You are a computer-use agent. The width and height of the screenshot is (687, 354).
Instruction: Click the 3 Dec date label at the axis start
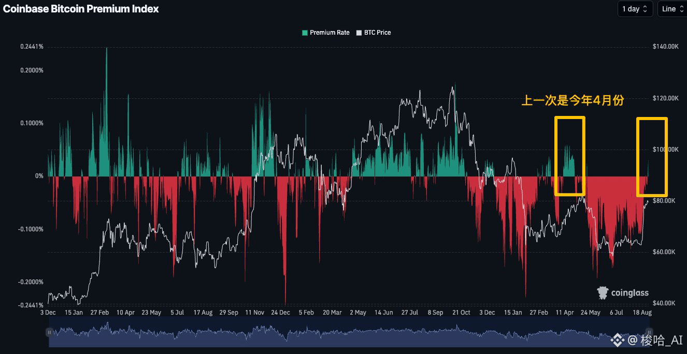pos(48,313)
